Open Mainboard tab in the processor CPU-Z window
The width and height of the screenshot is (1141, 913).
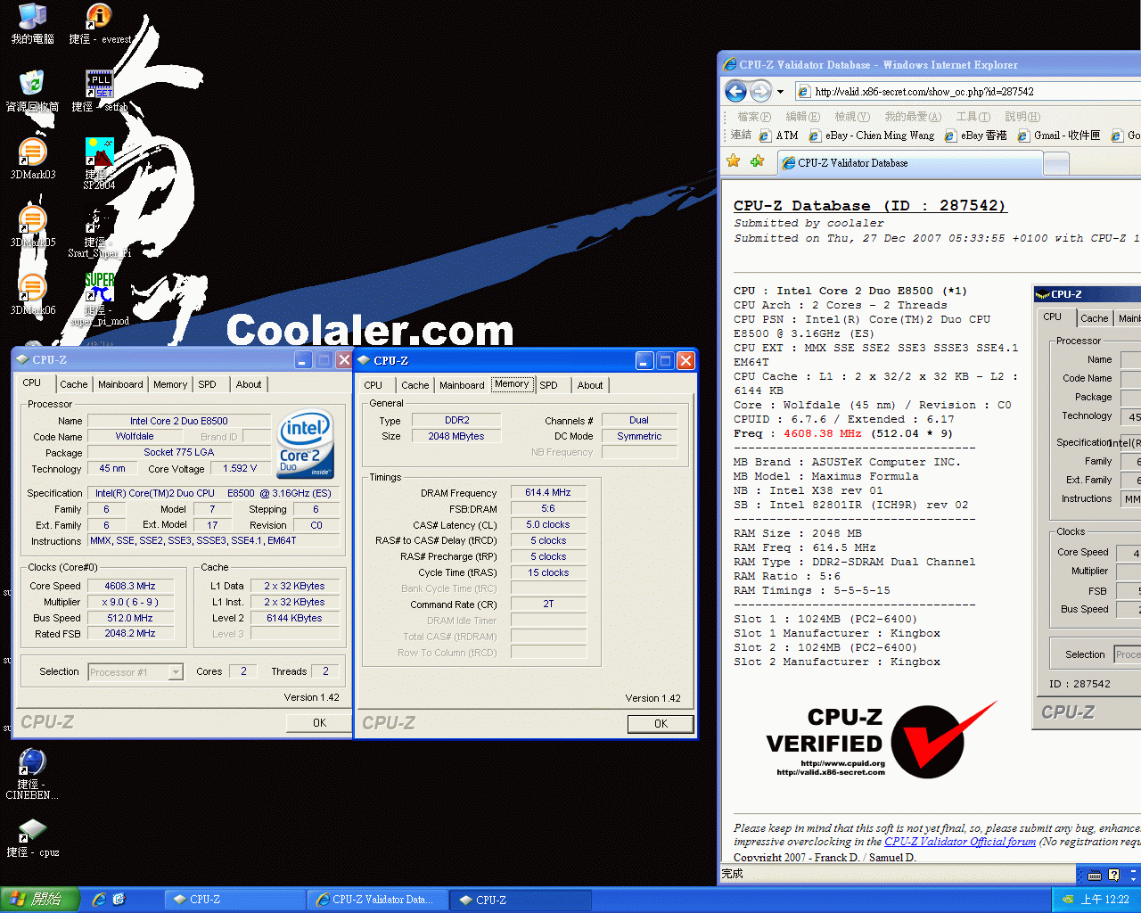pos(120,384)
